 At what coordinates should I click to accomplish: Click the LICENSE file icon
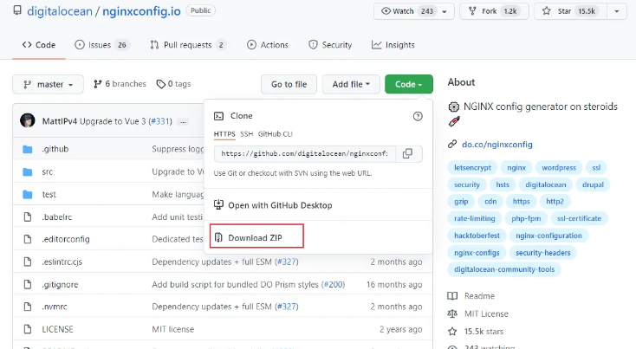(x=28, y=329)
